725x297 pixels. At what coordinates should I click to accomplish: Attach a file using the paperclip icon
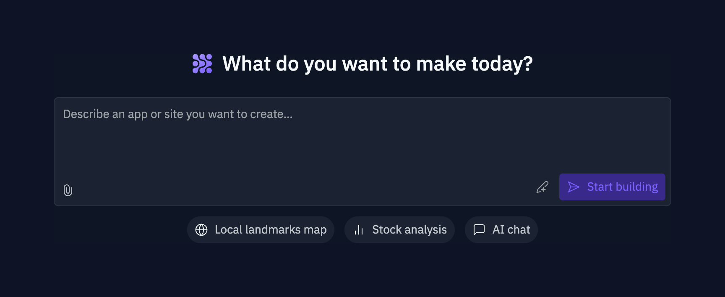pos(68,190)
